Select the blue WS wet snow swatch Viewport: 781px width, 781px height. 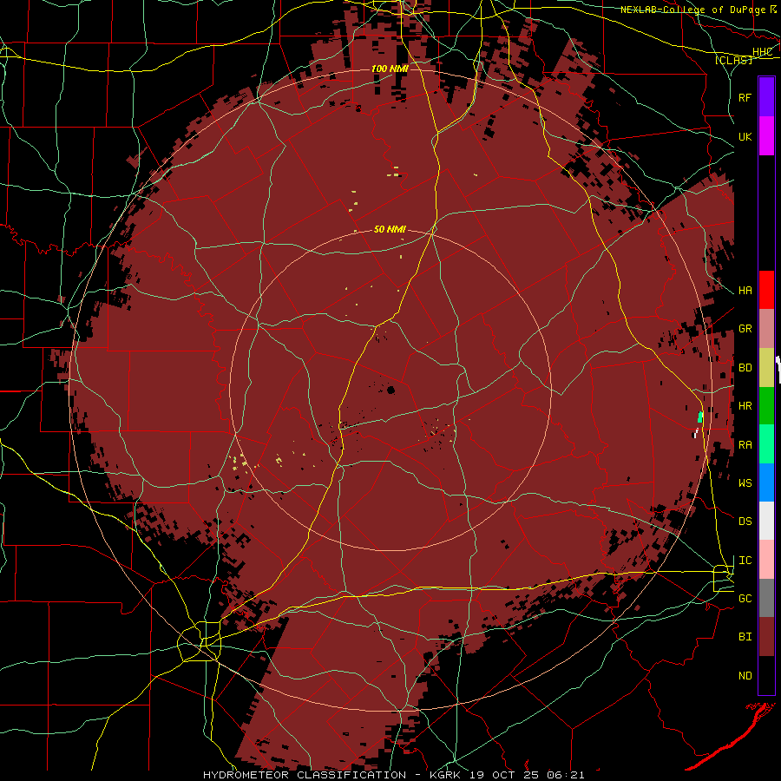click(766, 482)
